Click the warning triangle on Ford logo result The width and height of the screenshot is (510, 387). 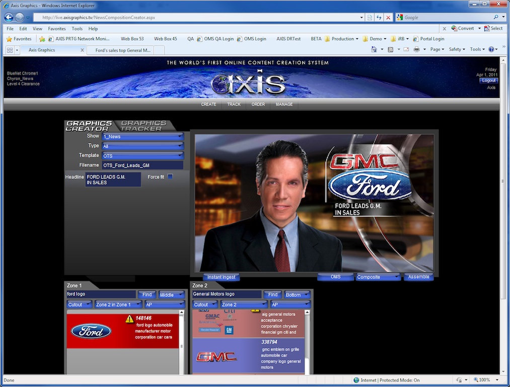click(x=129, y=318)
